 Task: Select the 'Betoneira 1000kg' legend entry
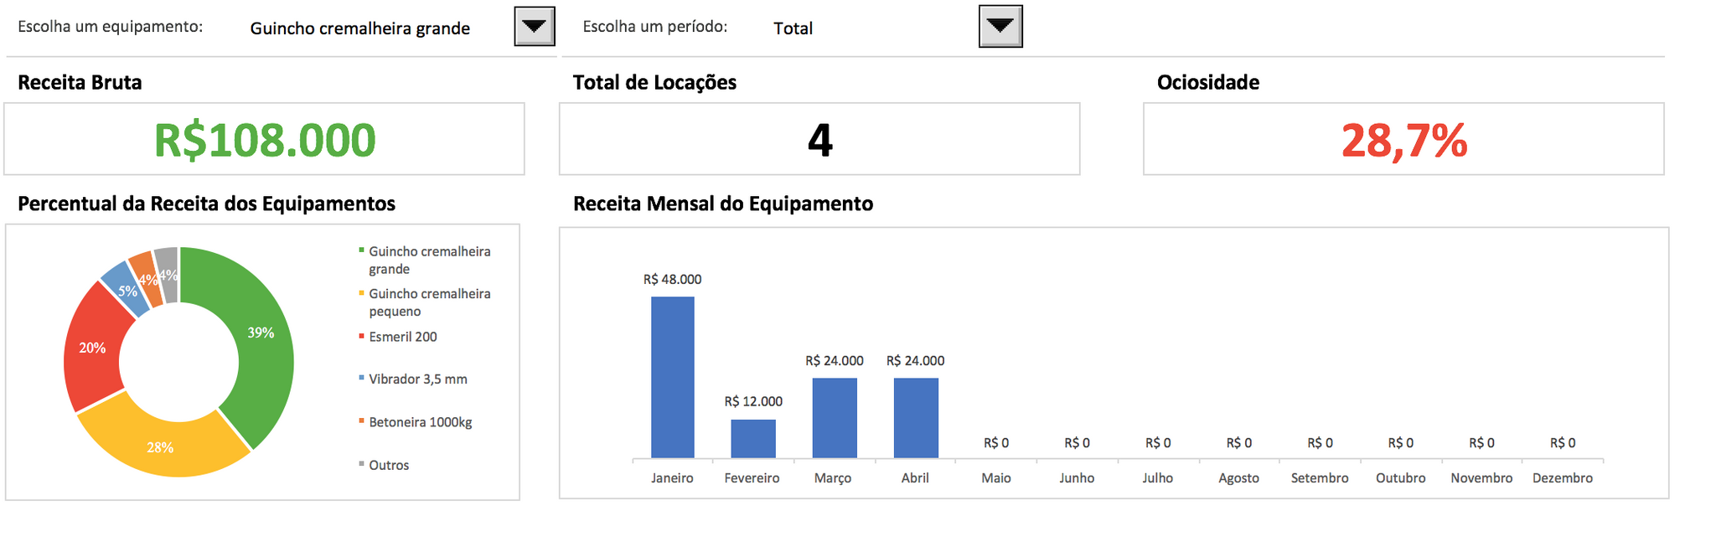coord(420,422)
